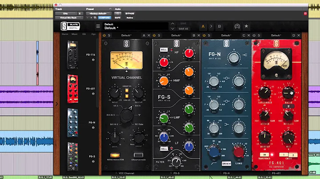Click the Virtual Channel input knob
320x179 pixels.
click(115, 93)
